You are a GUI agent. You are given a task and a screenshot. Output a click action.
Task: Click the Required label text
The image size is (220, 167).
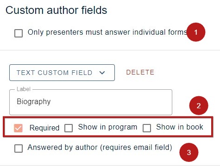click(x=44, y=128)
